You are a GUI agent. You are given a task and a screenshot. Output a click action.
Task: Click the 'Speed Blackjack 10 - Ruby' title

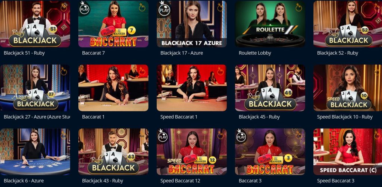coord(345,117)
